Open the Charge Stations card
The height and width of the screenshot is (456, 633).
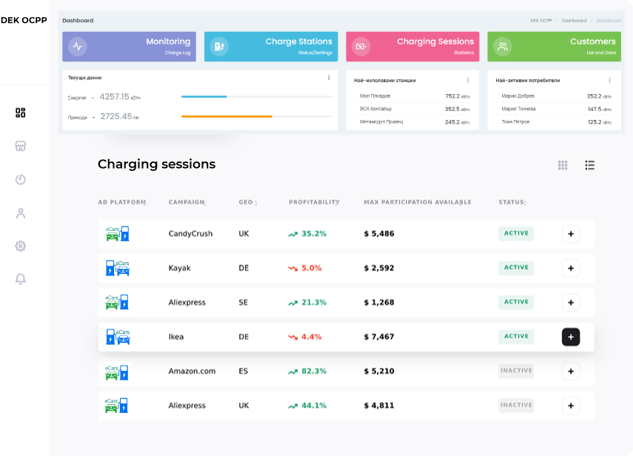[271, 47]
